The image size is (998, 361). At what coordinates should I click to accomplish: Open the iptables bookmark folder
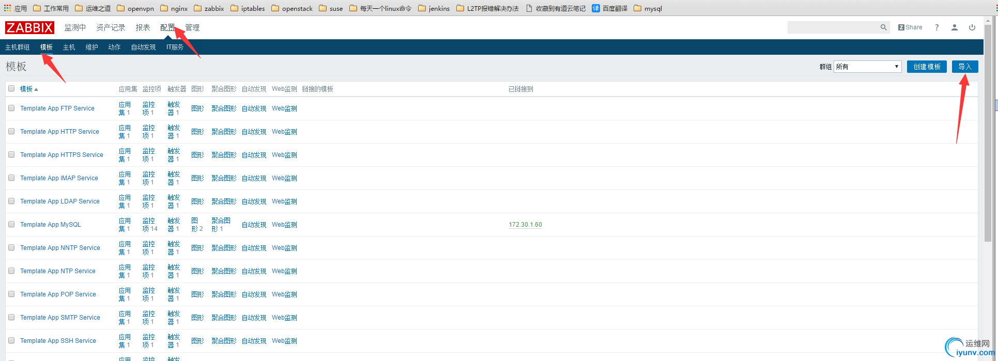pos(248,8)
